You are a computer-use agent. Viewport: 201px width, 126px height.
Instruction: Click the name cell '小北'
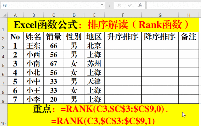coord(34,72)
